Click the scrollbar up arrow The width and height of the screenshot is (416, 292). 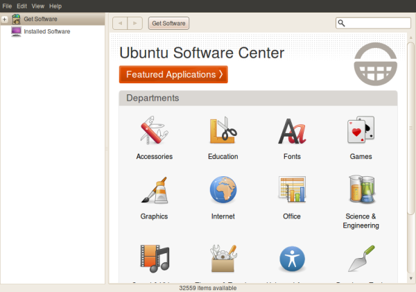(x=410, y=37)
